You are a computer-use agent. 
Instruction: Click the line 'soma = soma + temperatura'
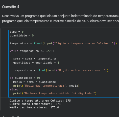(34, 58)
